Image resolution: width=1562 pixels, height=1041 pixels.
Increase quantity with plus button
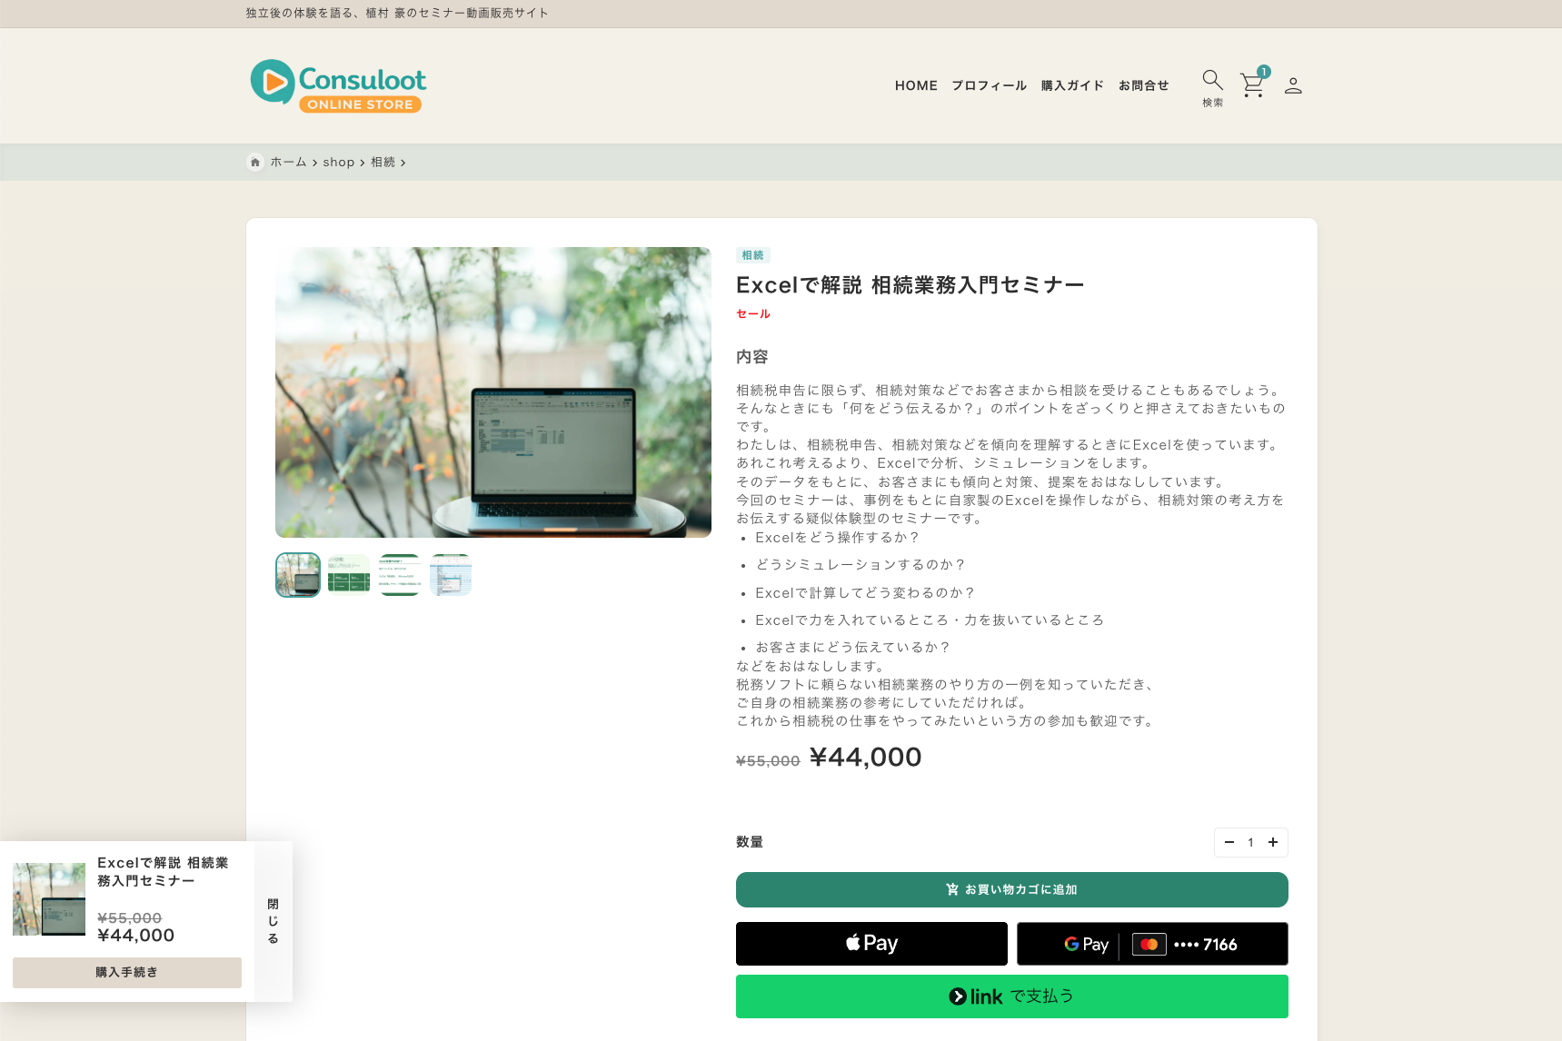pyautogui.click(x=1273, y=842)
